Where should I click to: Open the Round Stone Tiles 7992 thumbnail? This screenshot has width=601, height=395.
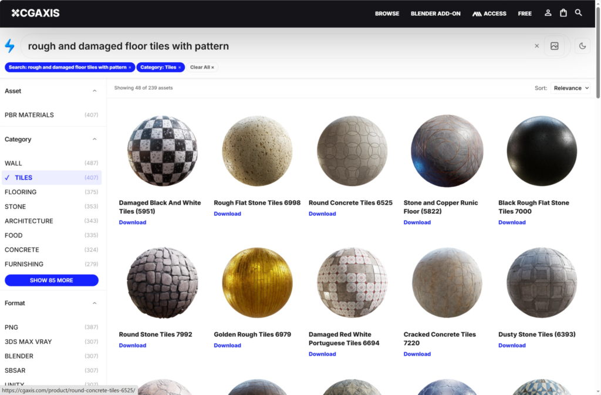click(x=163, y=283)
